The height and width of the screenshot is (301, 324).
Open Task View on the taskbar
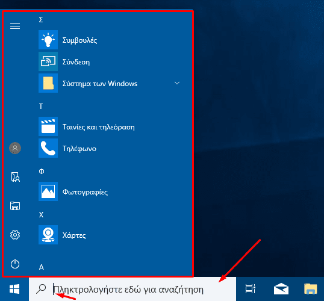[251, 289]
